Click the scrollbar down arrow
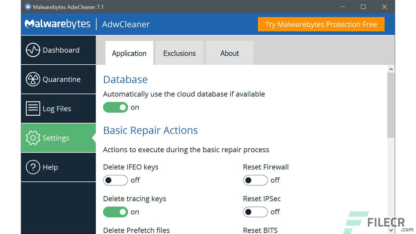This screenshot has width=416, height=234. click(391, 230)
